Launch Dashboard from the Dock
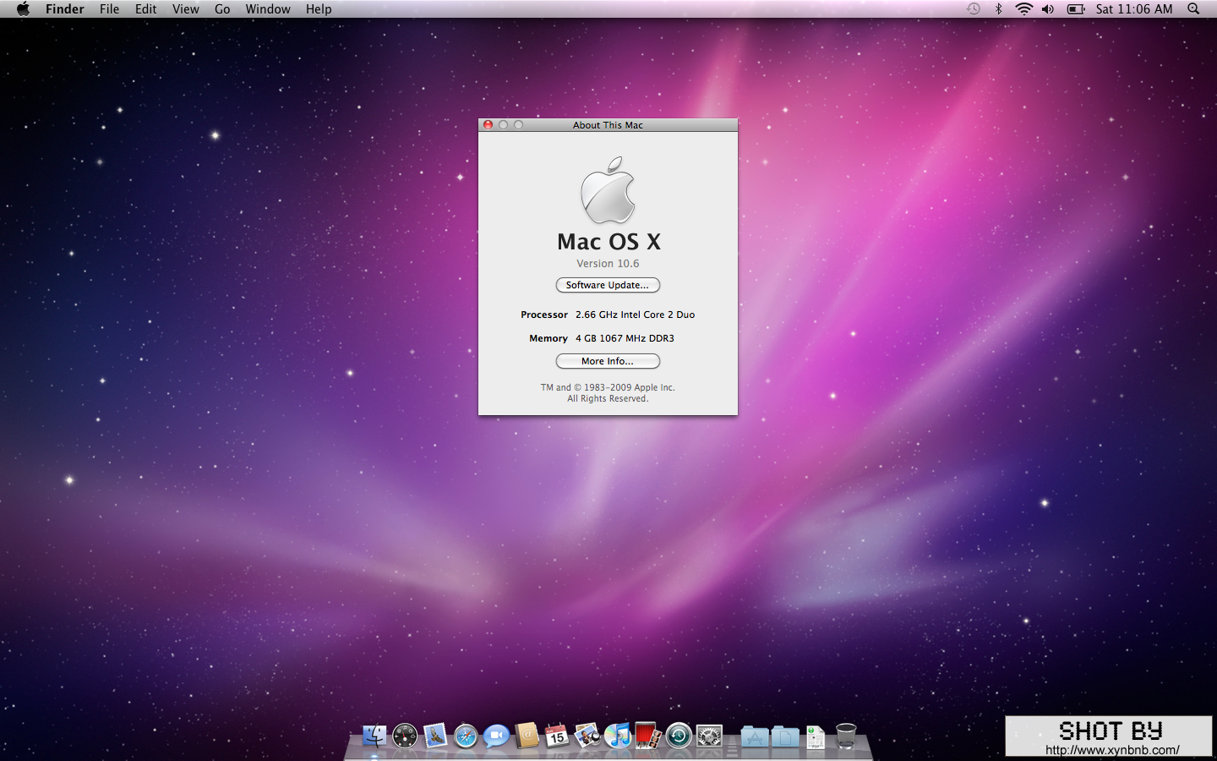 [405, 736]
